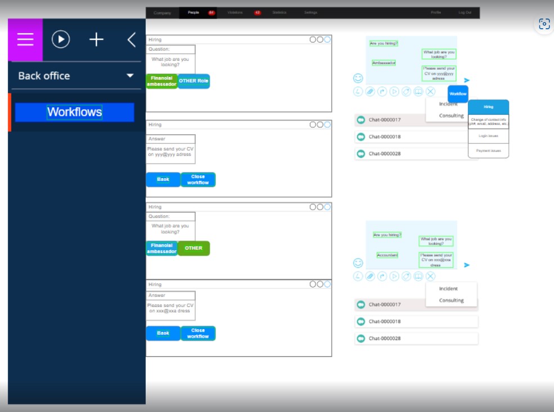Open the hamburger menu on the magenta tile
This screenshot has width=554, height=412.
coord(25,39)
